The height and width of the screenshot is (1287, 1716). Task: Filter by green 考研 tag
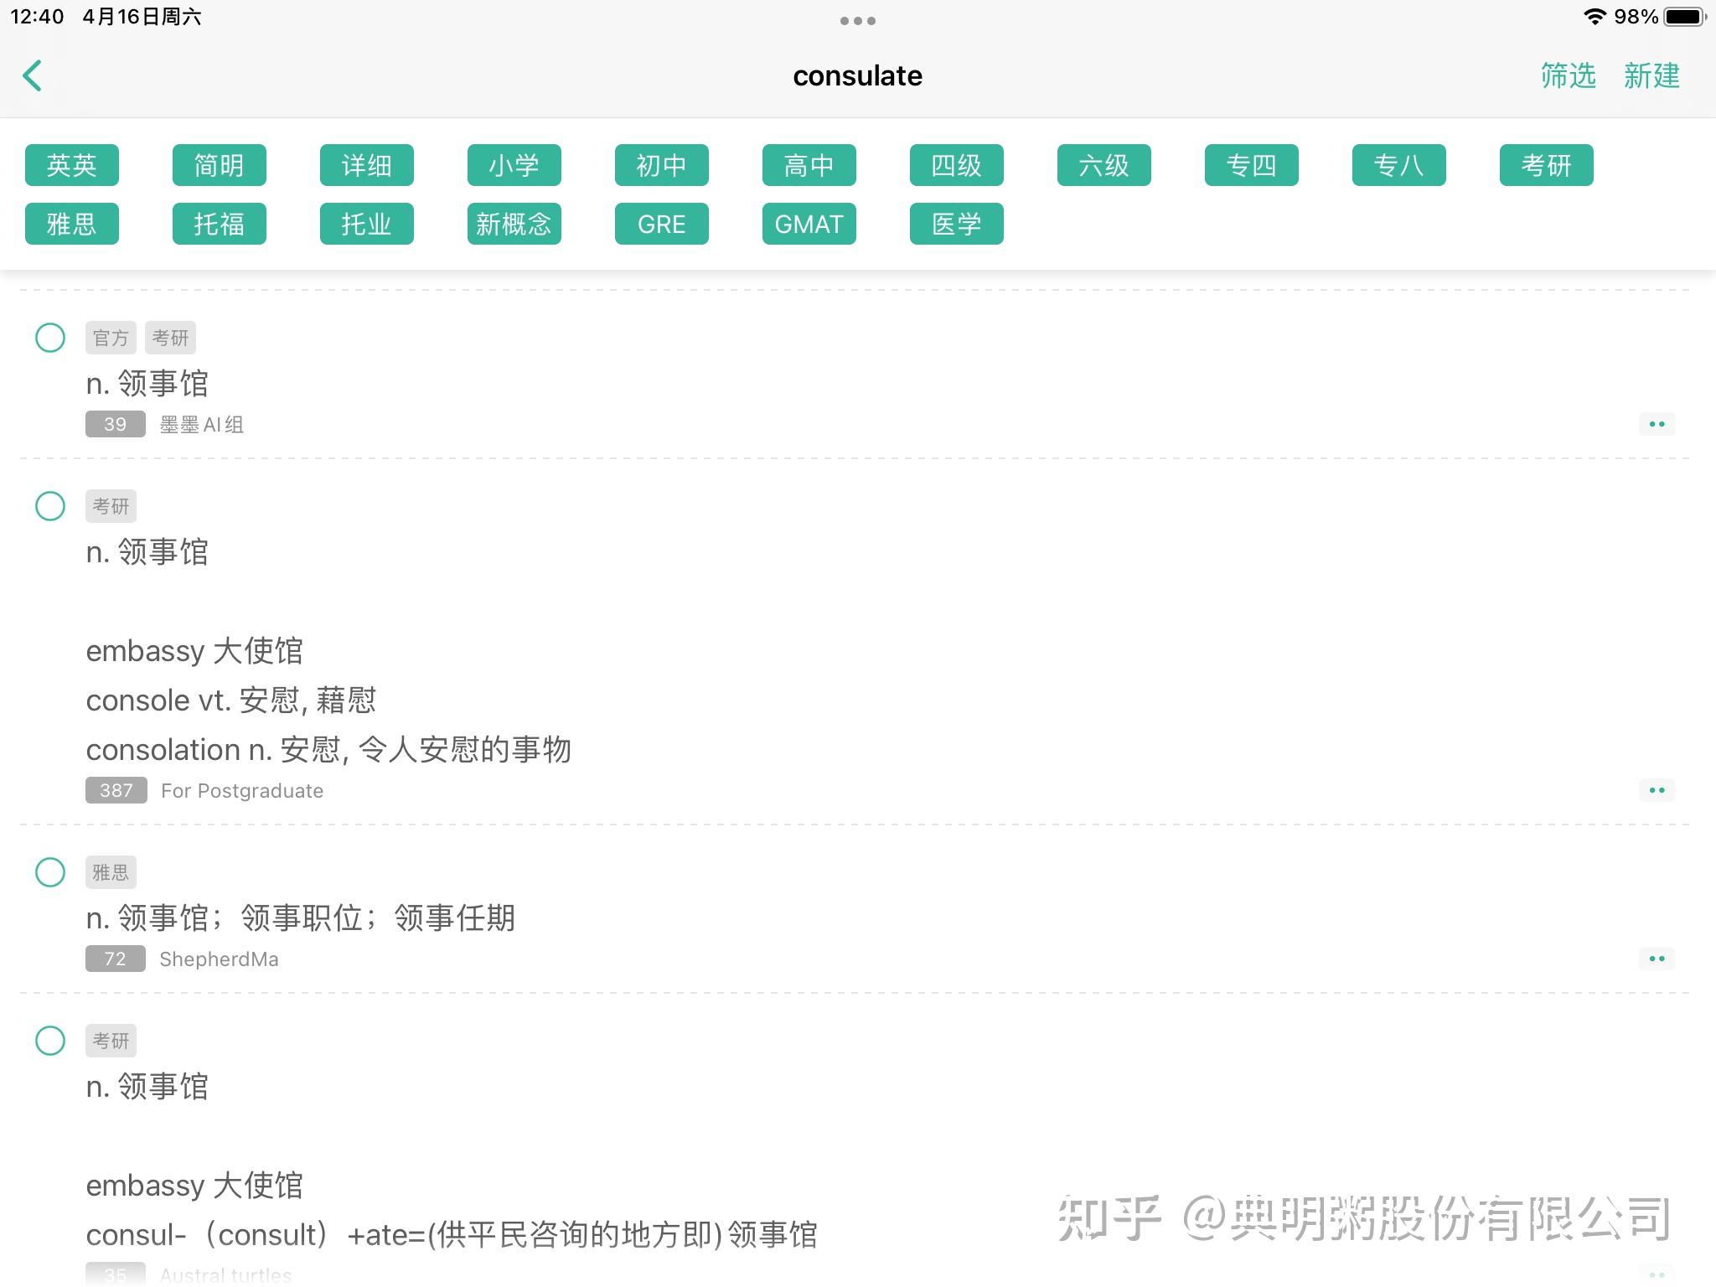tap(1547, 165)
